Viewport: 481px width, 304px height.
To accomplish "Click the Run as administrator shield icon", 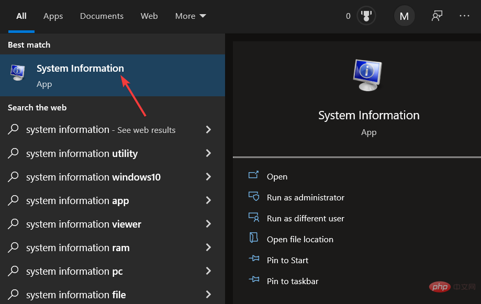I will [x=254, y=197].
